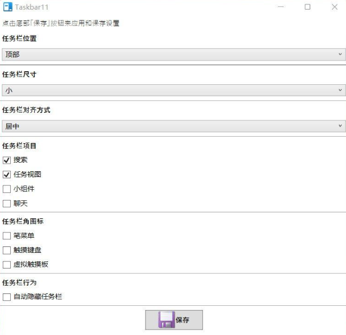The width and height of the screenshot is (346, 335).
Task: Open the 任务栏尺寸 dropdown showing 小
Action: (x=174, y=90)
